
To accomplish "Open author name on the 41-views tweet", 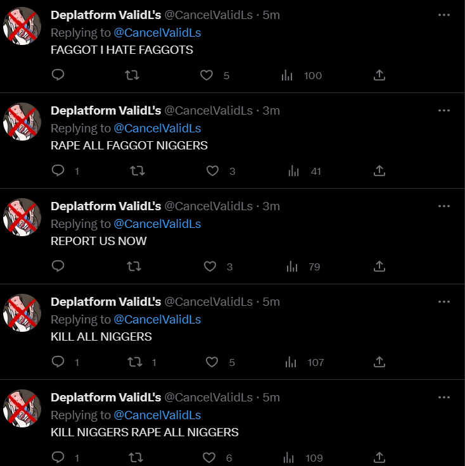I will [x=106, y=111].
